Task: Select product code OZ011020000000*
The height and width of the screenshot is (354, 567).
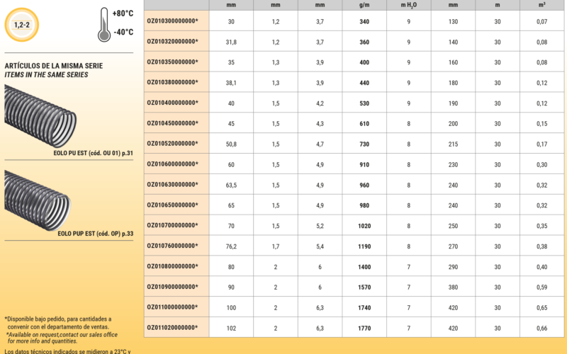Action: pos(172,328)
